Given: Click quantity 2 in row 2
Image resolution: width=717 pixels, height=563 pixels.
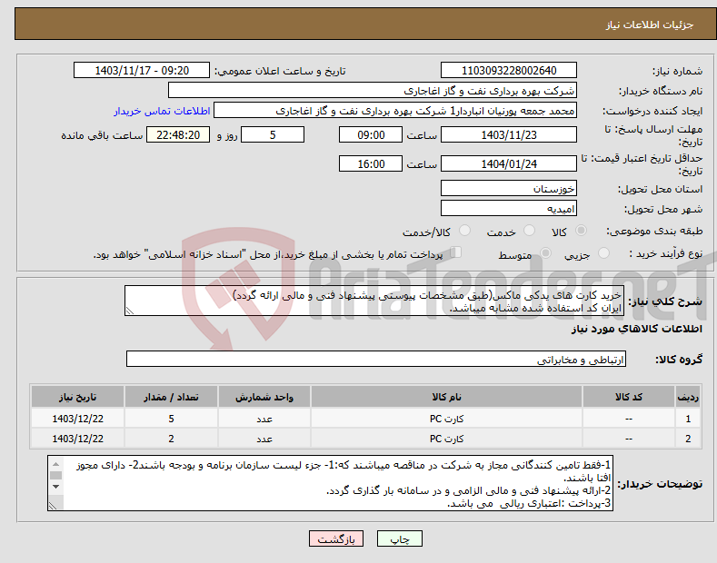Looking at the screenshot, I should pos(171,439).
